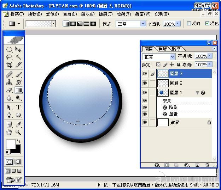Switch to the 路徑 tab
The height and width of the screenshot is (190, 221).
(x=176, y=49)
